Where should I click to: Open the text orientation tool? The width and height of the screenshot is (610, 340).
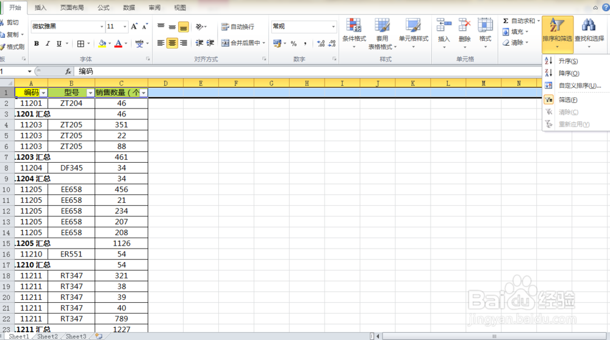coord(199,26)
